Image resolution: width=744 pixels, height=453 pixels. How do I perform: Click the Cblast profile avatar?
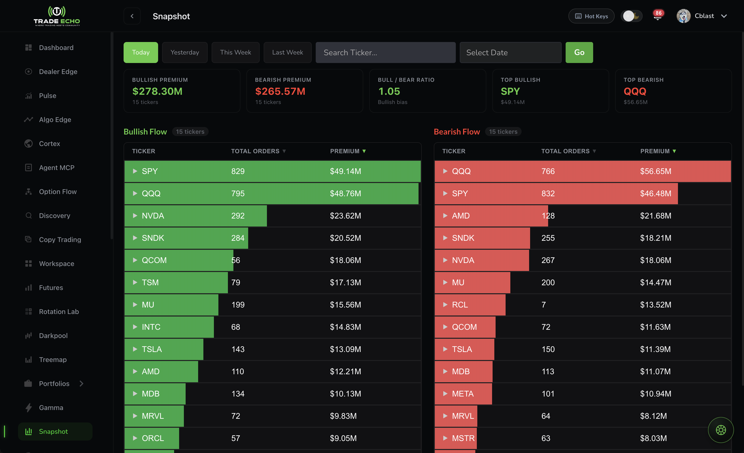coord(684,16)
